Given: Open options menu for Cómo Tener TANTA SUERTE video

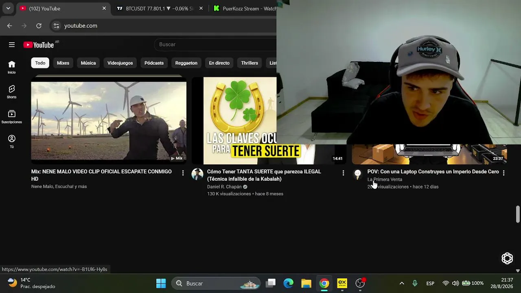Looking at the screenshot, I should [x=343, y=173].
